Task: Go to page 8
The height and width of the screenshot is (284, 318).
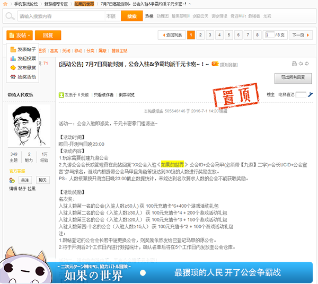Action: click(257, 35)
